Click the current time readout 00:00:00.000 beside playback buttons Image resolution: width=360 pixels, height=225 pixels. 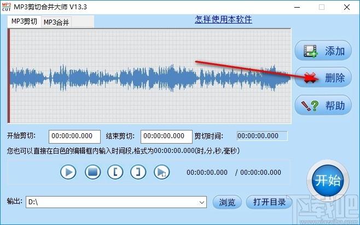[x=207, y=173]
